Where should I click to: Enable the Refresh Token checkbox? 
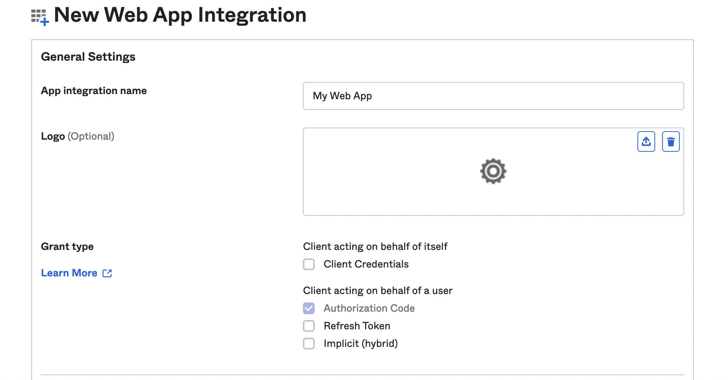(309, 326)
